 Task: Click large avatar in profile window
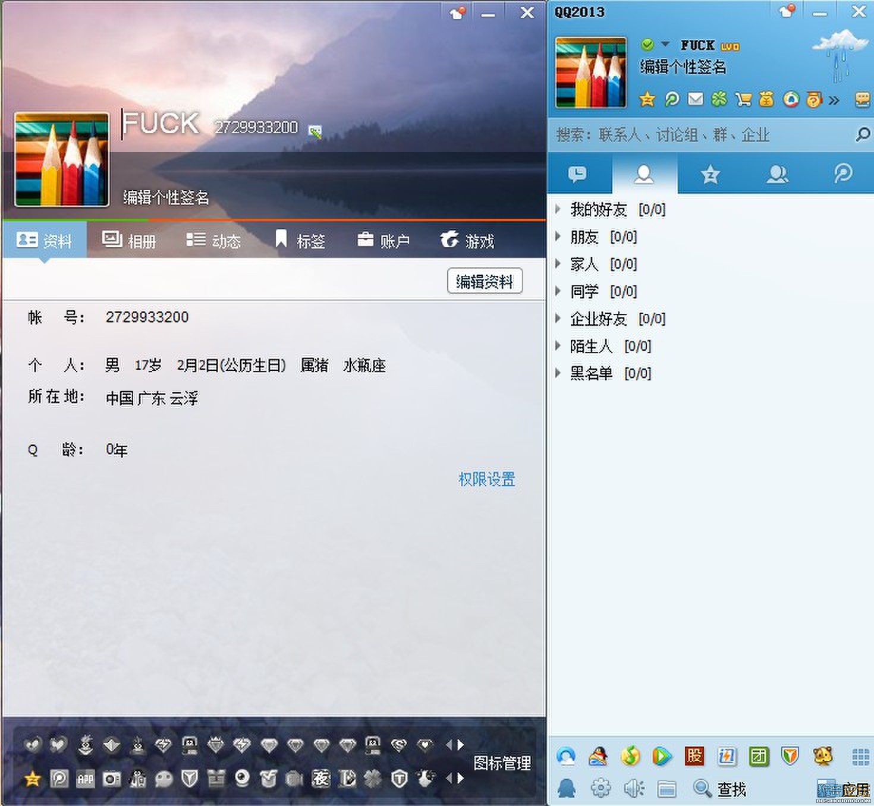62,159
